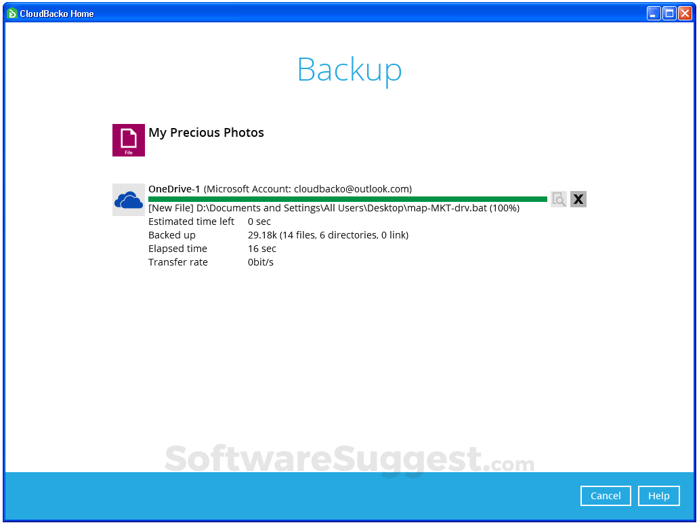Click the Estimated time left label

click(x=191, y=222)
